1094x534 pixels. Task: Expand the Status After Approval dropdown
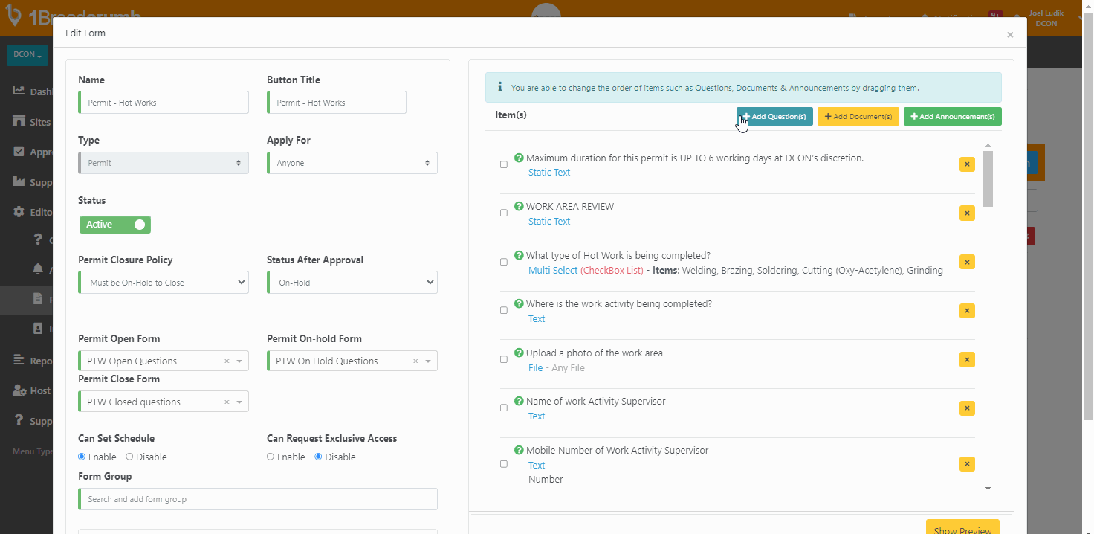pyautogui.click(x=352, y=283)
